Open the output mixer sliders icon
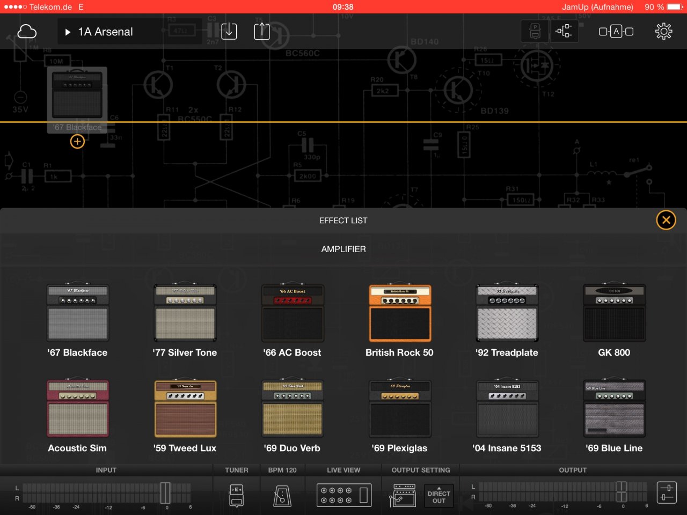 pos(667,492)
